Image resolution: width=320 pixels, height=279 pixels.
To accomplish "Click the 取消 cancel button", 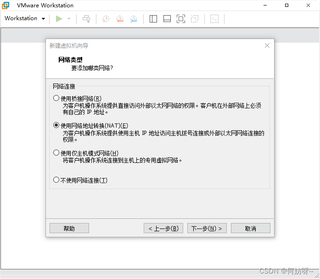I will [x=250, y=228].
